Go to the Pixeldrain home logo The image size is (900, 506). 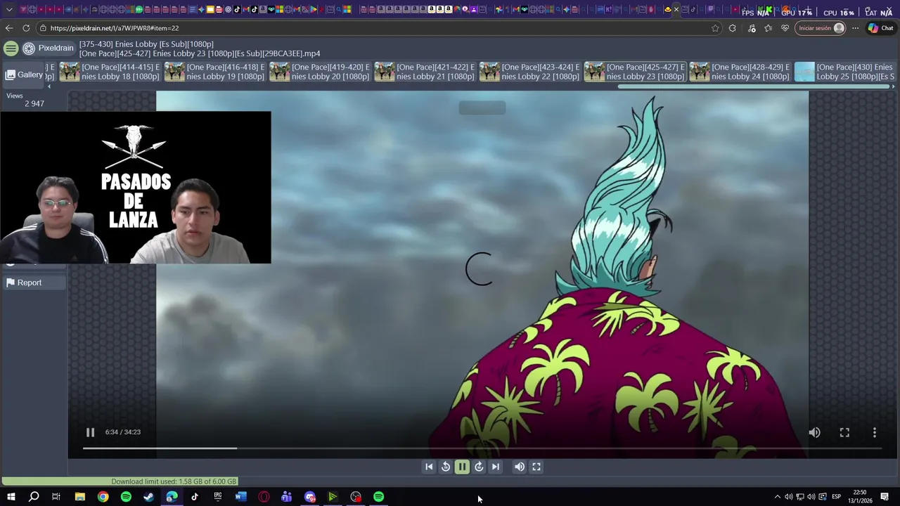[48, 48]
